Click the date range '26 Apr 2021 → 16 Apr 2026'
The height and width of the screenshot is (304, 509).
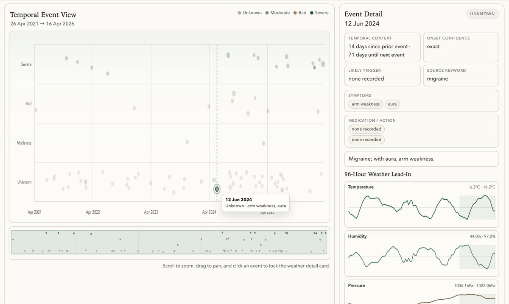pos(42,24)
